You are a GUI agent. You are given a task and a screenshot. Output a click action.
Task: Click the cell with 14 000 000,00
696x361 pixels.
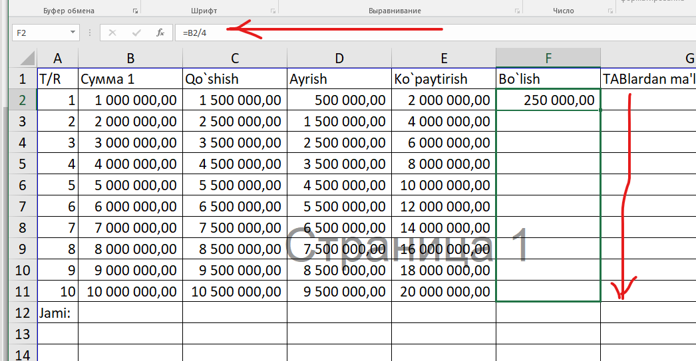pyautogui.click(x=444, y=227)
